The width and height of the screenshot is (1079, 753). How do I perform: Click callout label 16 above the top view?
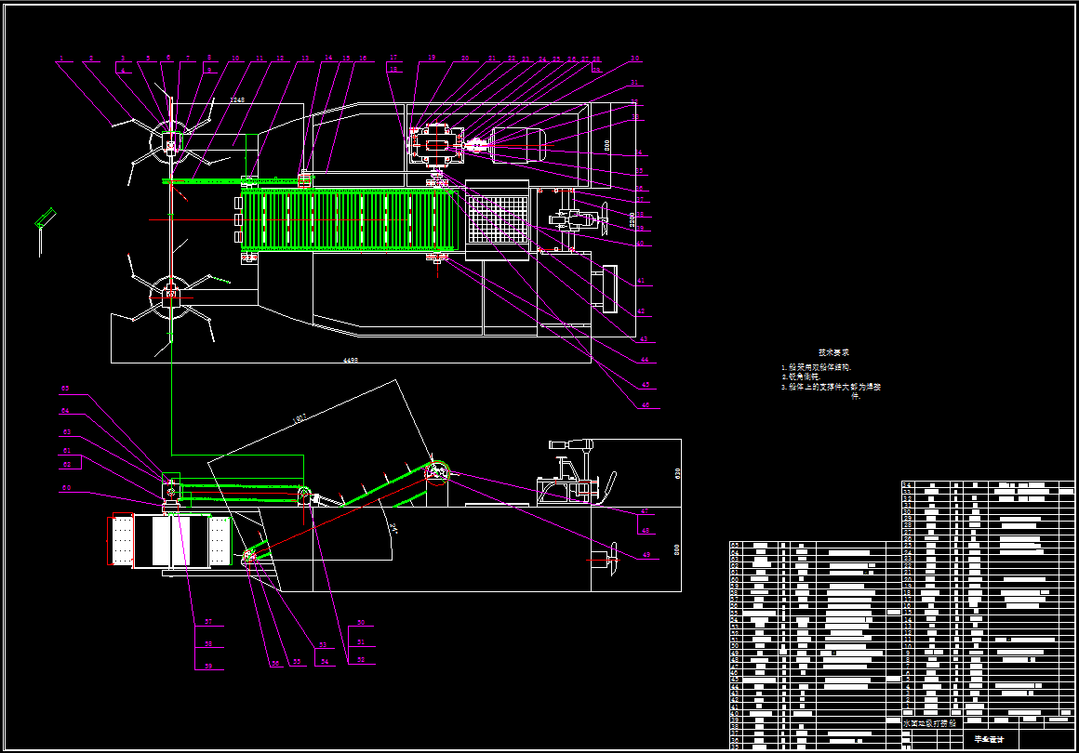pyautogui.click(x=363, y=59)
